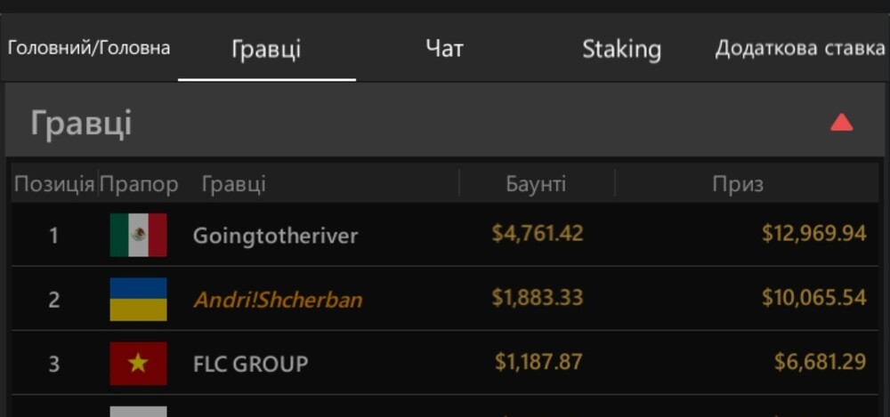Image resolution: width=890 pixels, height=417 pixels.
Task: Sort by the Баунті column header
Action: (536, 184)
